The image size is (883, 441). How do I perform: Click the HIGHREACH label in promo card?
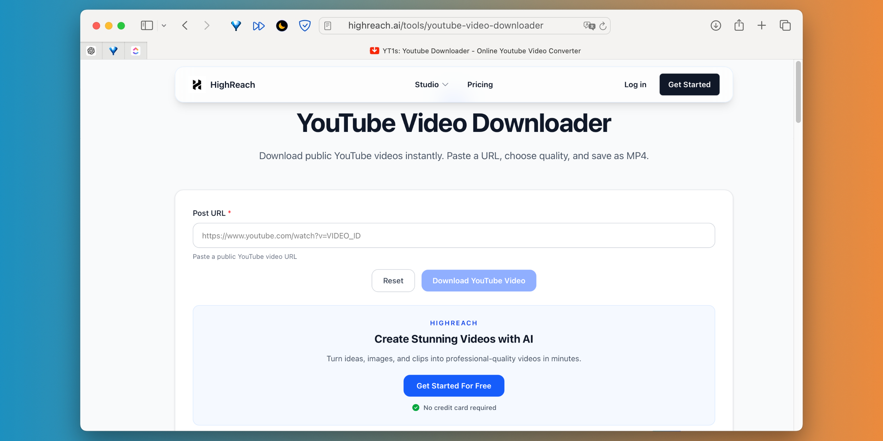454,323
